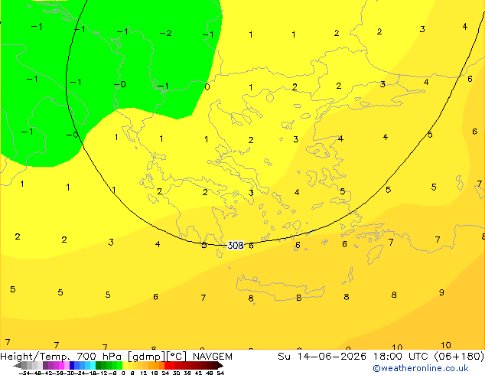This screenshot has height=375, width=485.
Task: Click the 9 temperature value east of Crete
Action: click(441, 292)
